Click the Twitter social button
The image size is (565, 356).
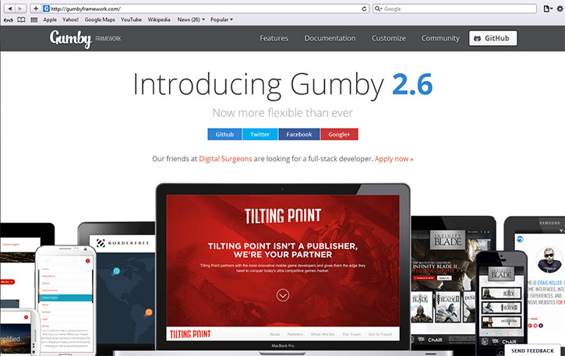pos(260,135)
